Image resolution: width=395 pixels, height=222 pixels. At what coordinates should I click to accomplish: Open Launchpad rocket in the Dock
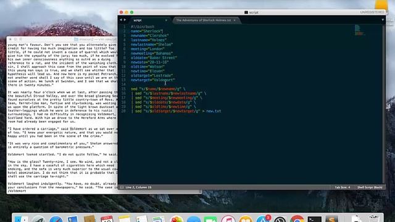point(38,219)
